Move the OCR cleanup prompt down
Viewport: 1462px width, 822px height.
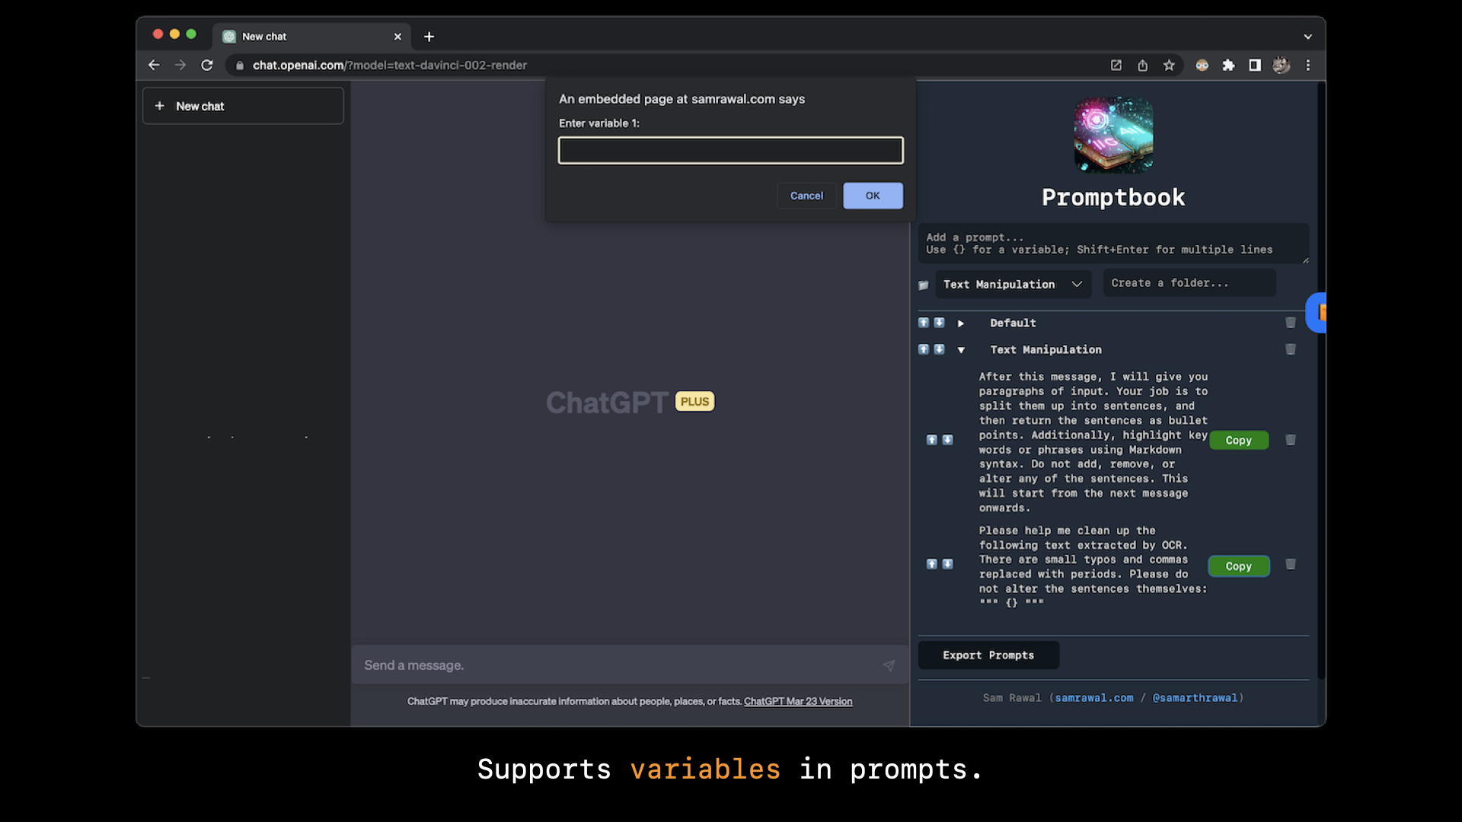(x=947, y=564)
